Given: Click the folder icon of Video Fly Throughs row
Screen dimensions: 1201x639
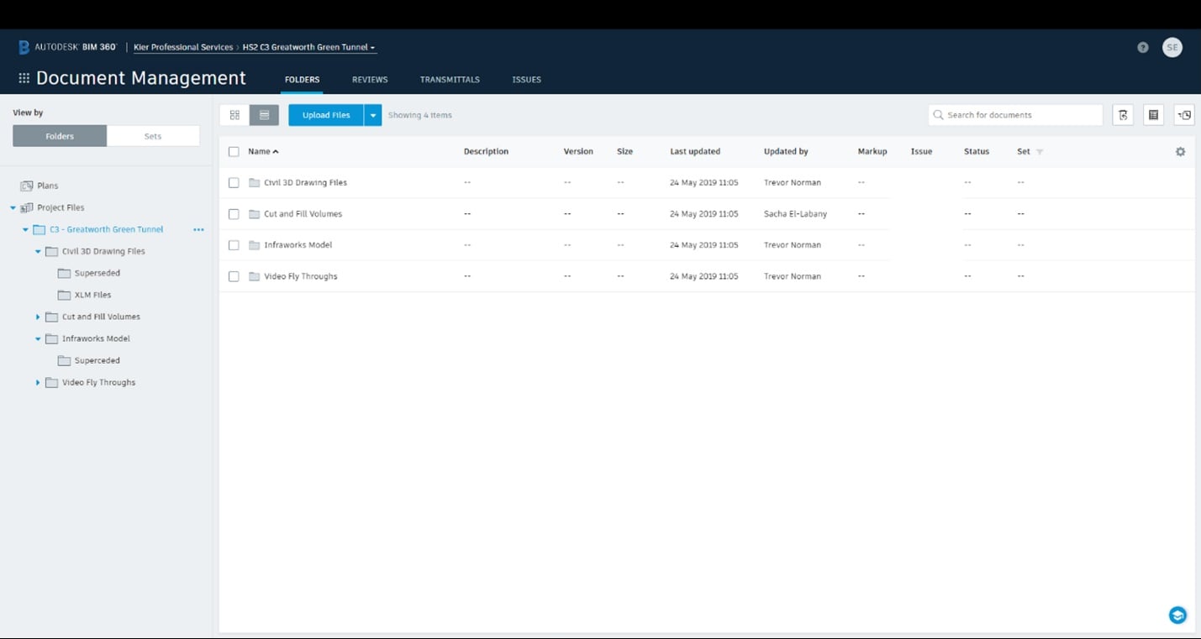Looking at the screenshot, I should (x=255, y=276).
